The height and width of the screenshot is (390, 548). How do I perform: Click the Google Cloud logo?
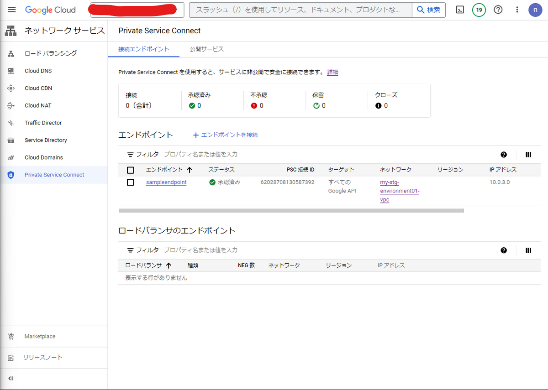[50, 10]
